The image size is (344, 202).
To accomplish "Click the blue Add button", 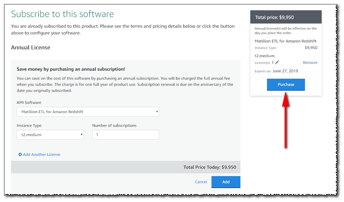I will tap(226, 182).
